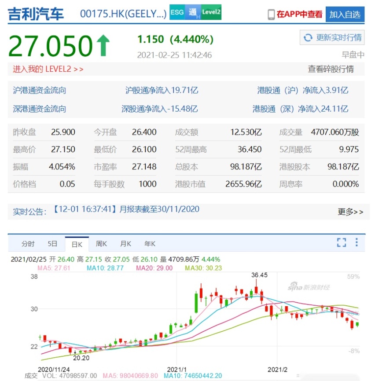Click the 早盘中 trading status text
Screen dimensions: 375x381
(x=353, y=55)
